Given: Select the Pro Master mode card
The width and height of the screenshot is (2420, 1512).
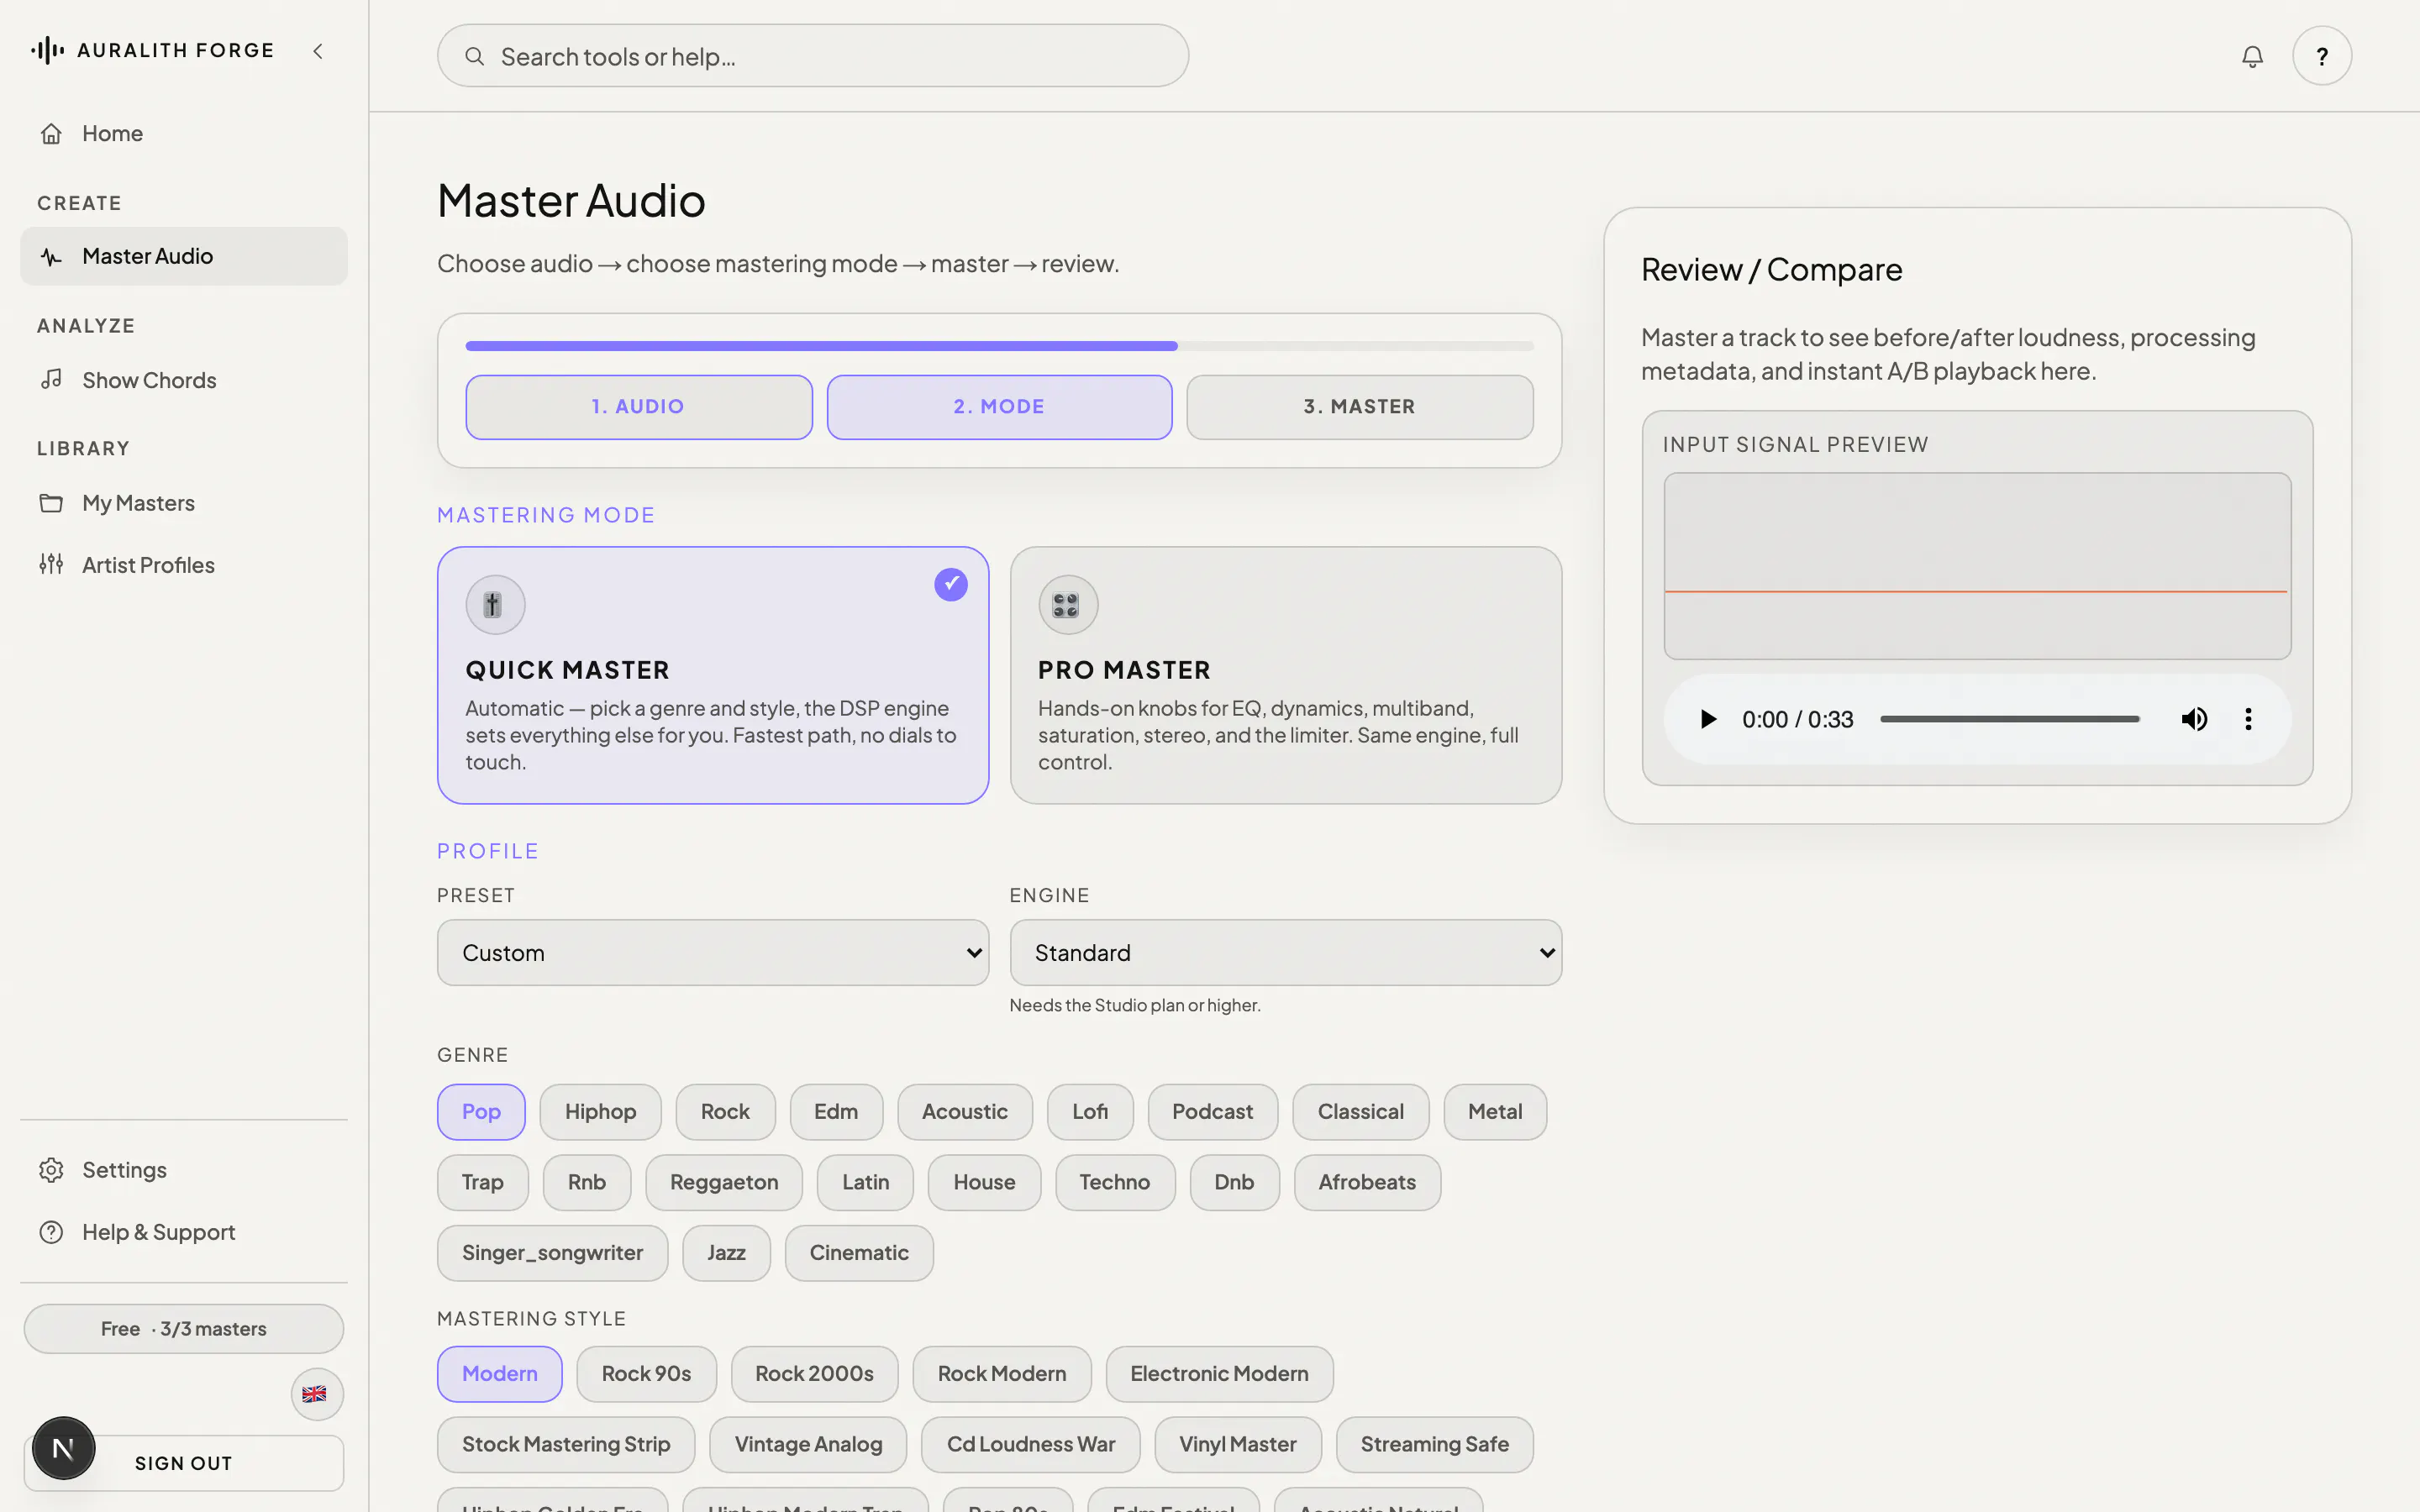Looking at the screenshot, I should click(1286, 675).
